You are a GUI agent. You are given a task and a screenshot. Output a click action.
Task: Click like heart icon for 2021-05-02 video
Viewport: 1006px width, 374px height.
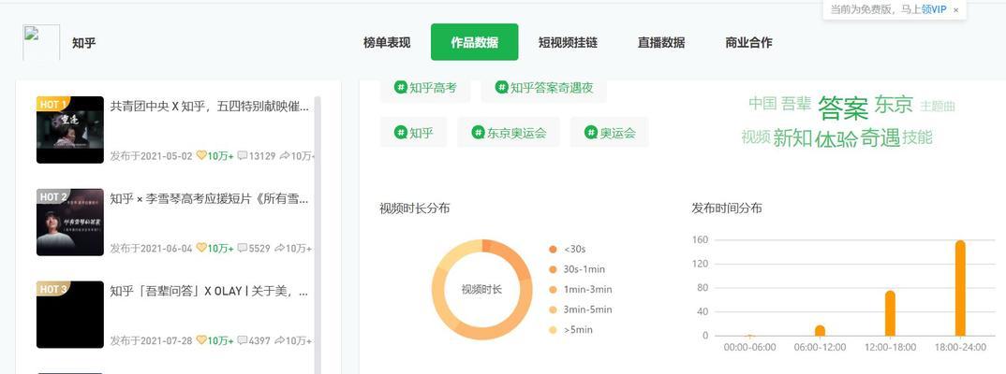(200, 155)
